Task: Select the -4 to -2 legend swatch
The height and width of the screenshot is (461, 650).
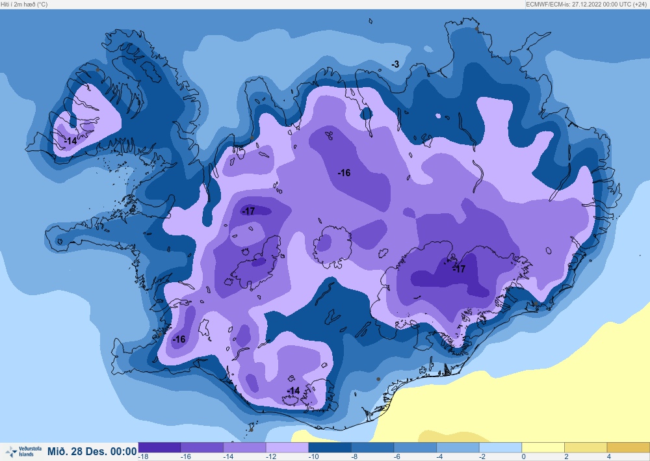Action: click(458, 447)
